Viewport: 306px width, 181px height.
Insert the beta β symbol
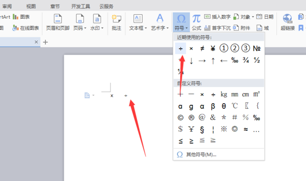[213, 106]
